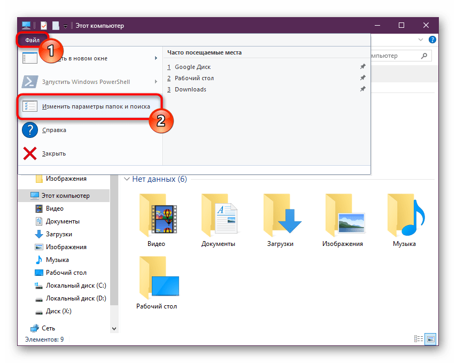Image resolution: width=456 pixels, height=363 pixels.
Task: Unpin Google Диск from frequent places
Action: pos(362,67)
